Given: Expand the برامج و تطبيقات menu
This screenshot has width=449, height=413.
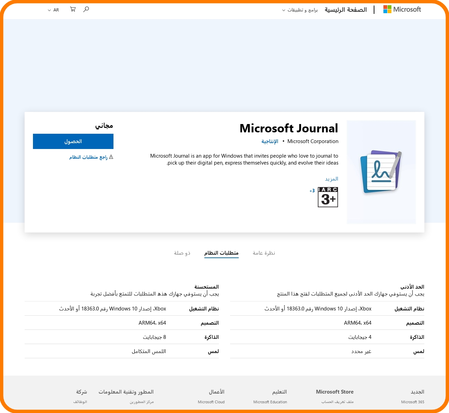Looking at the screenshot, I should click(x=300, y=10).
